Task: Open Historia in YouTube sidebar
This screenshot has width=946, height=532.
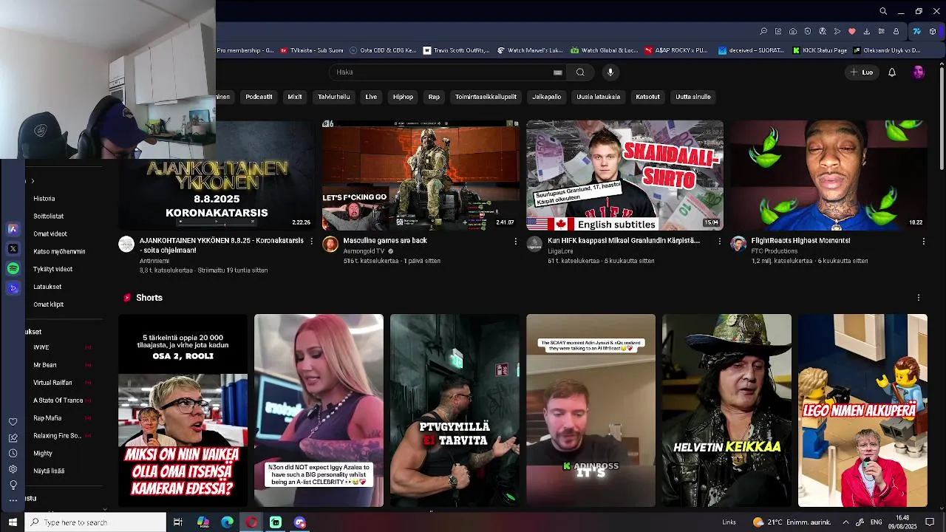Action: 44,199
